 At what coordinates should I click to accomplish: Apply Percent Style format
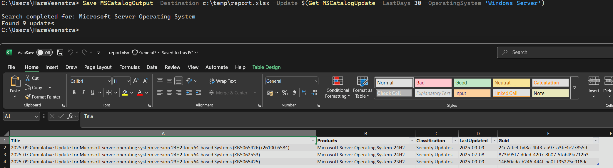click(285, 93)
